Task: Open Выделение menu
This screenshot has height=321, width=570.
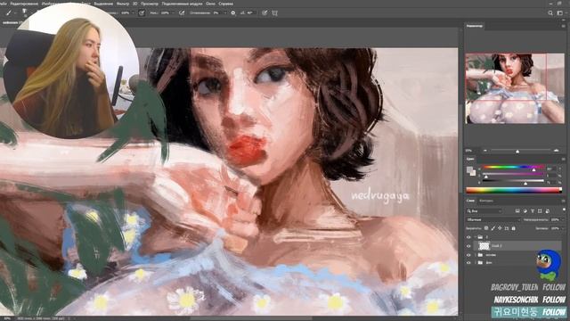Action: pyautogui.click(x=103, y=4)
